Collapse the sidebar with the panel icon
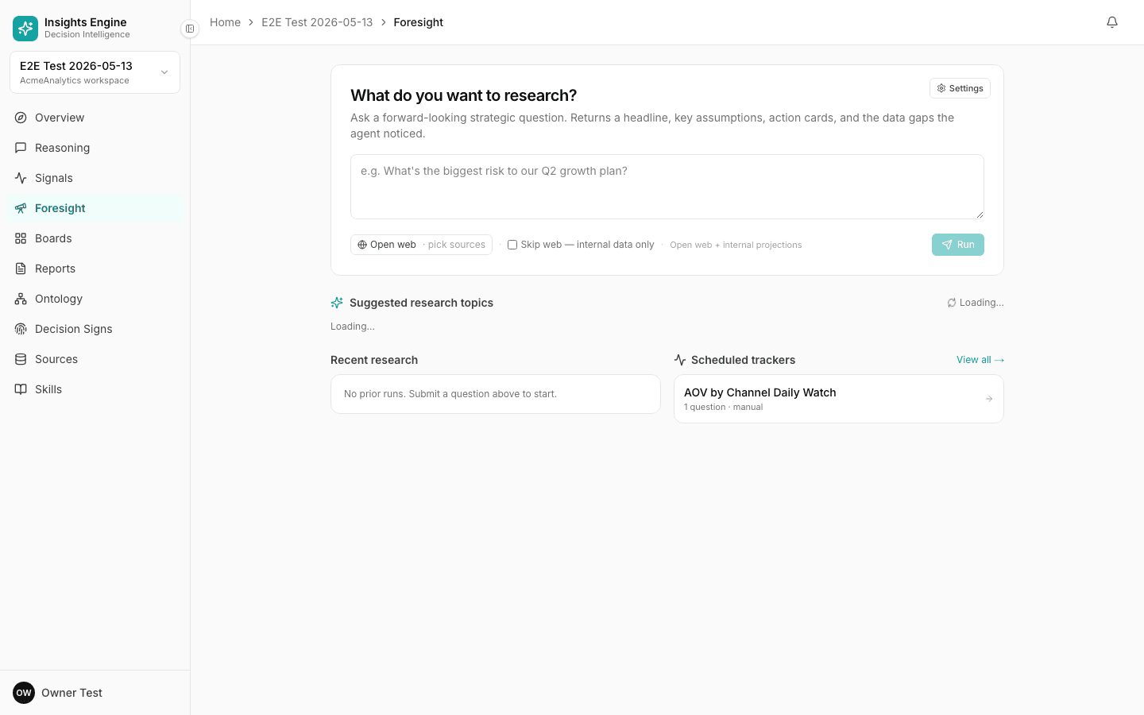Viewport: 1144px width, 715px height. pos(190,29)
